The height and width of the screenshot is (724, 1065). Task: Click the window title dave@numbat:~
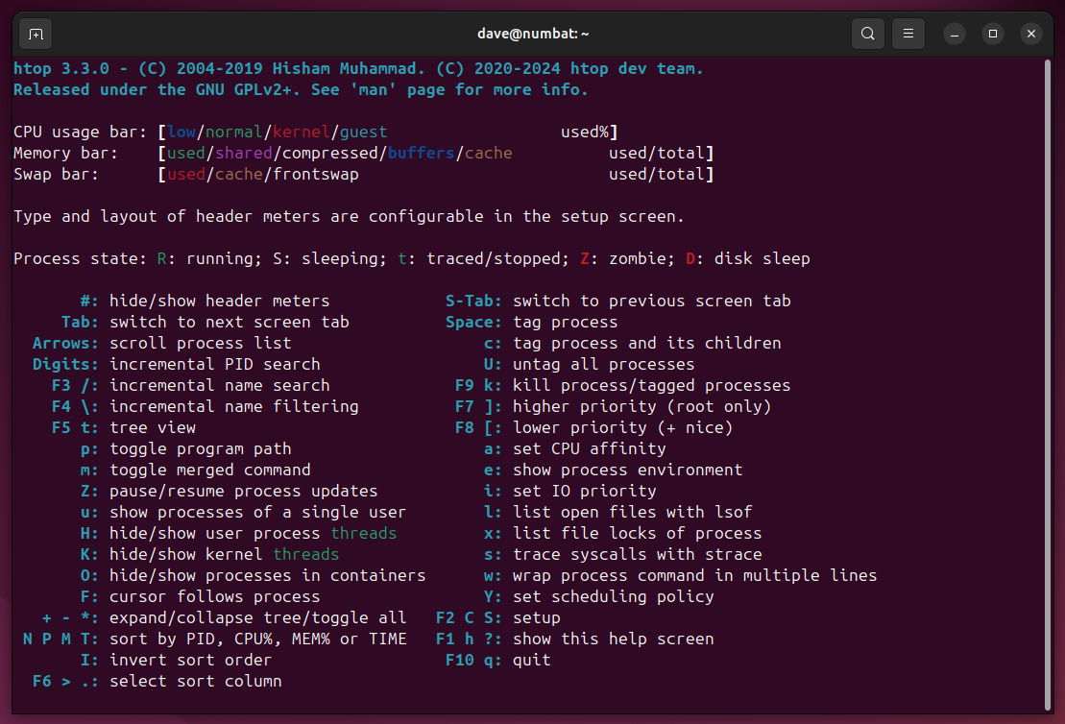pos(532,33)
